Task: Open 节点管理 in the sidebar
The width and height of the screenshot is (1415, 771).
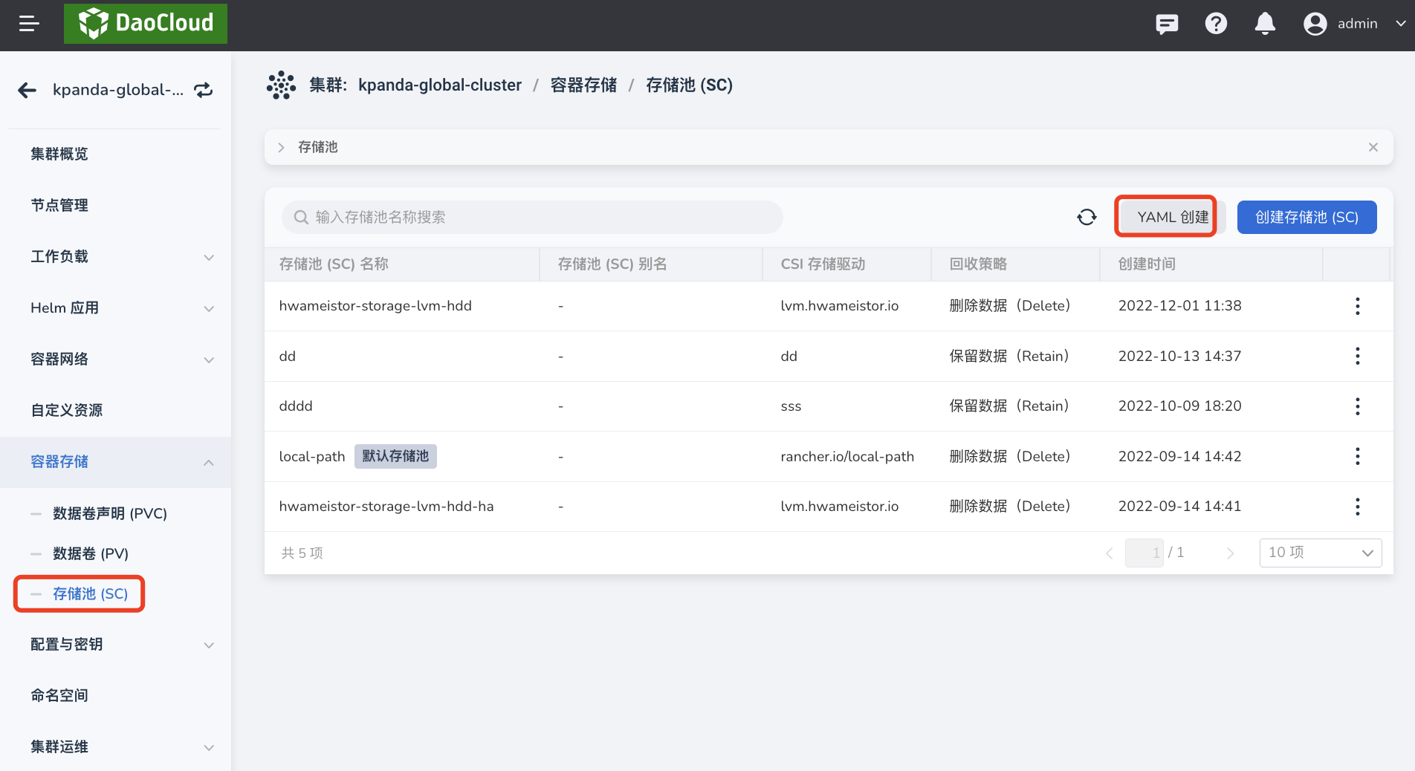Action: tap(59, 205)
